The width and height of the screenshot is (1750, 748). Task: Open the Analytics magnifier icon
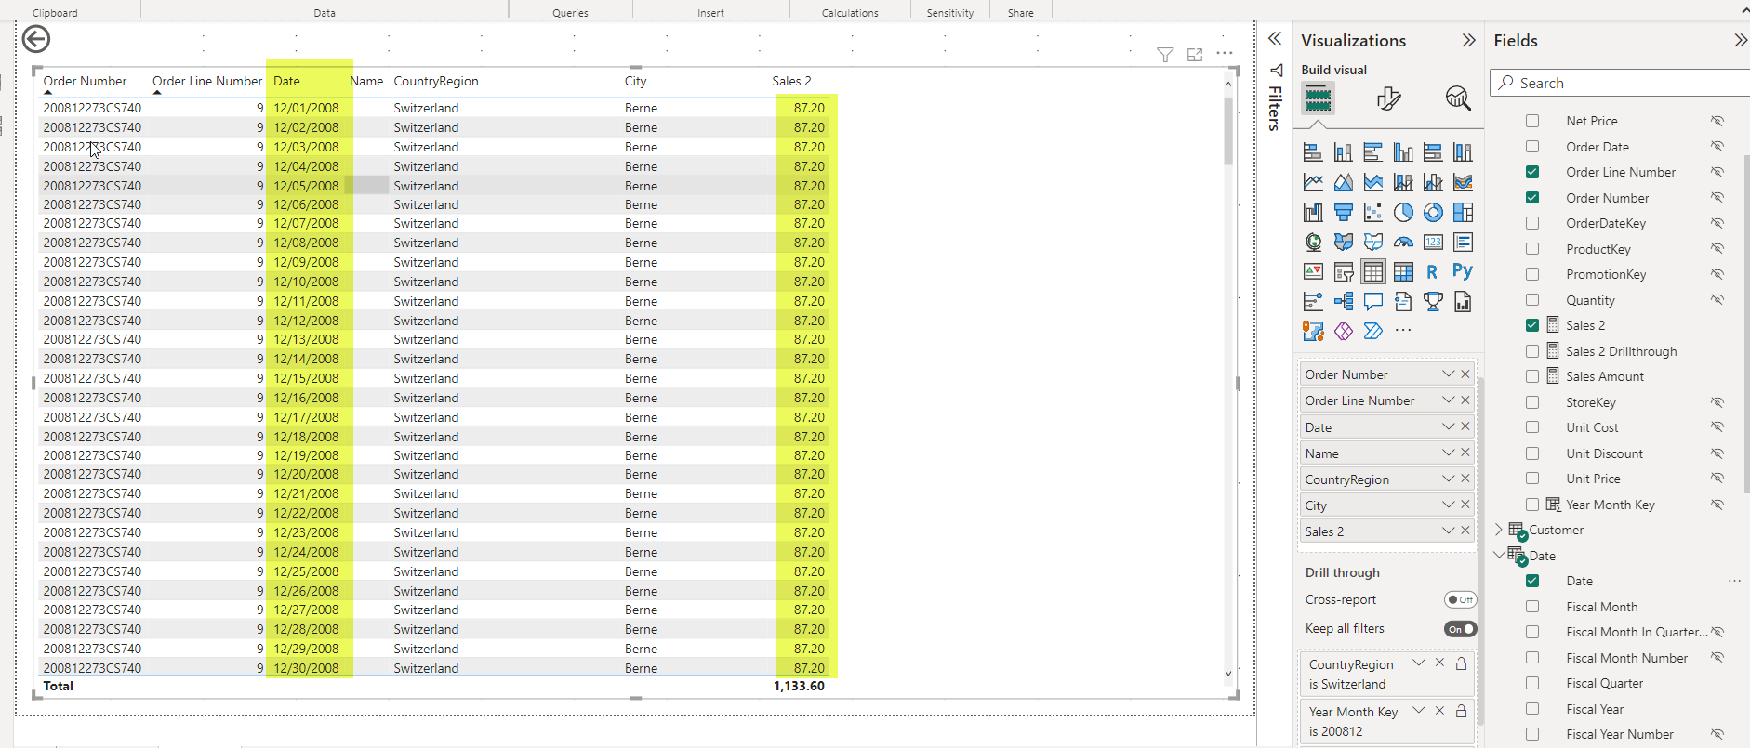[1458, 98]
